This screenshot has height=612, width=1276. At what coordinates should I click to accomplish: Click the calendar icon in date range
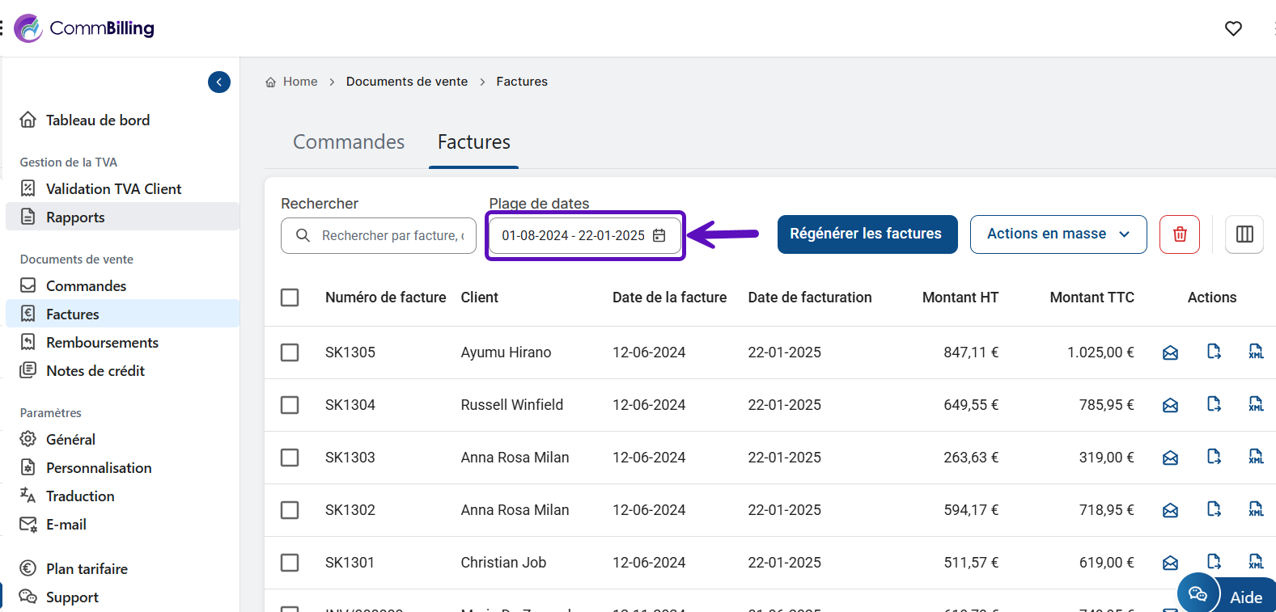coord(659,235)
